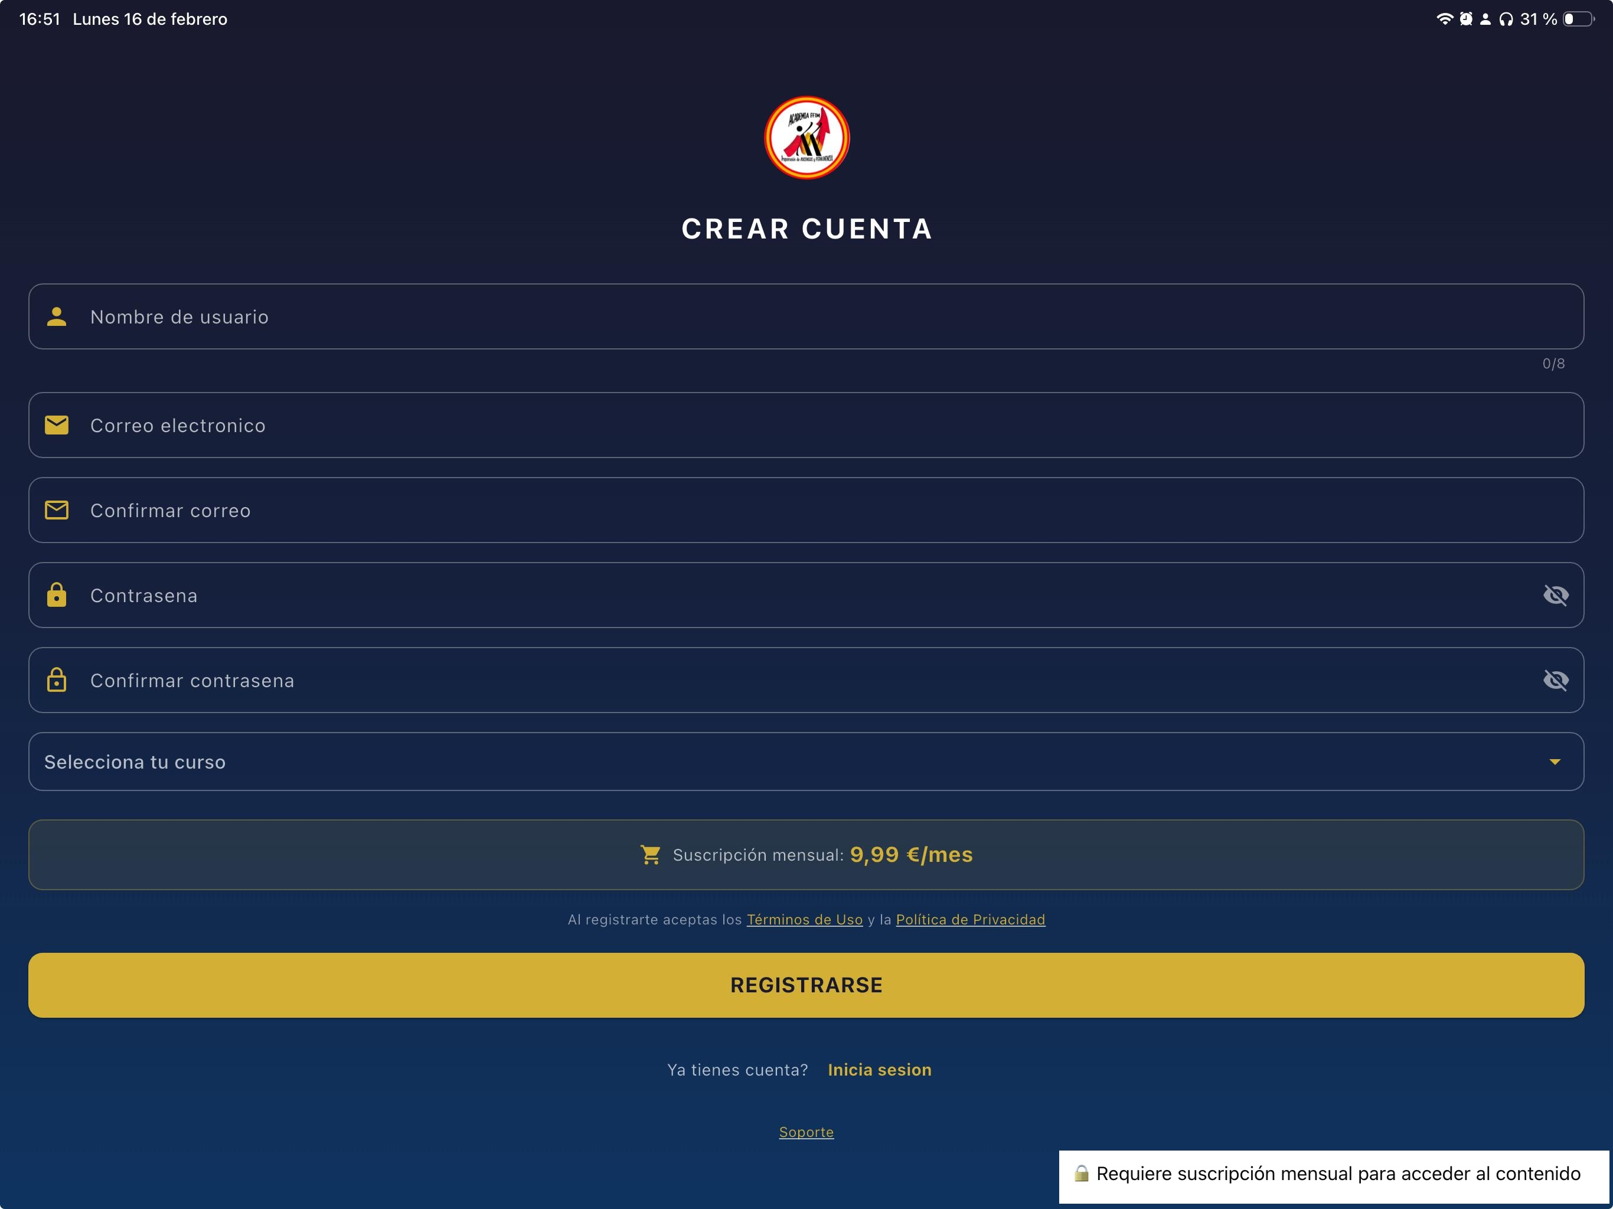This screenshot has height=1209, width=1613.
Task: Click the Academia logo at top
Action: (806, 138)
